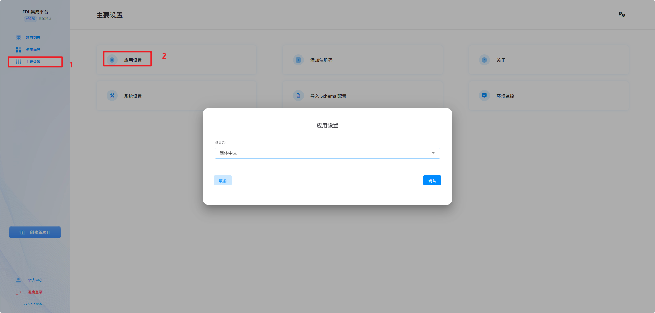This screenshot has width=655, height=313.
Task: Open the 关于 card
Action: tap(549, 60)
